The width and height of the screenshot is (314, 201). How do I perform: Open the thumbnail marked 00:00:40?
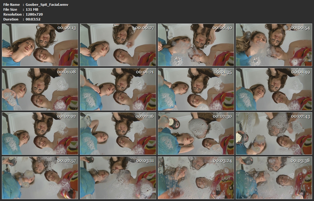click(x=196, y=45)
